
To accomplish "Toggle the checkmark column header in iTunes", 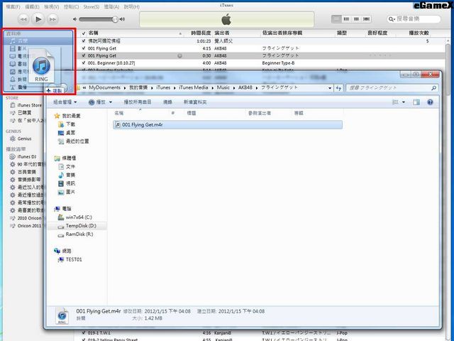I will 84,33.
